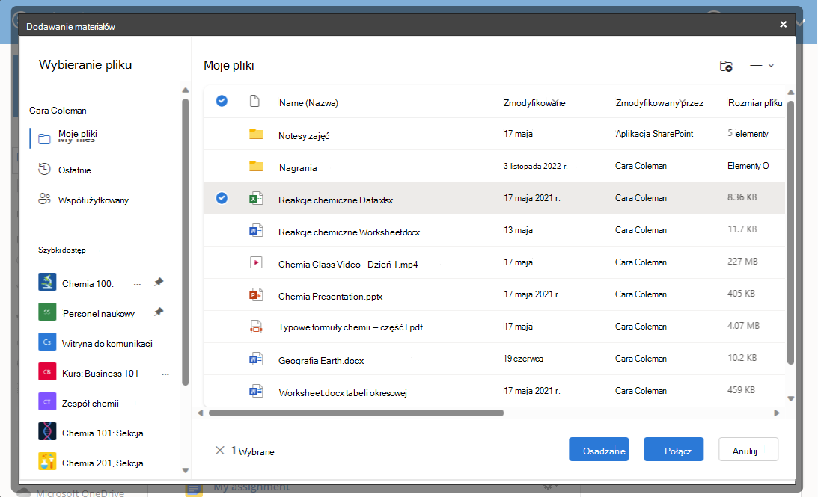Select the Reakcje chemiczne Worksheetdocx file name
Image resolution: width=818 pixels, height=497 pixels.
point(349,232)
